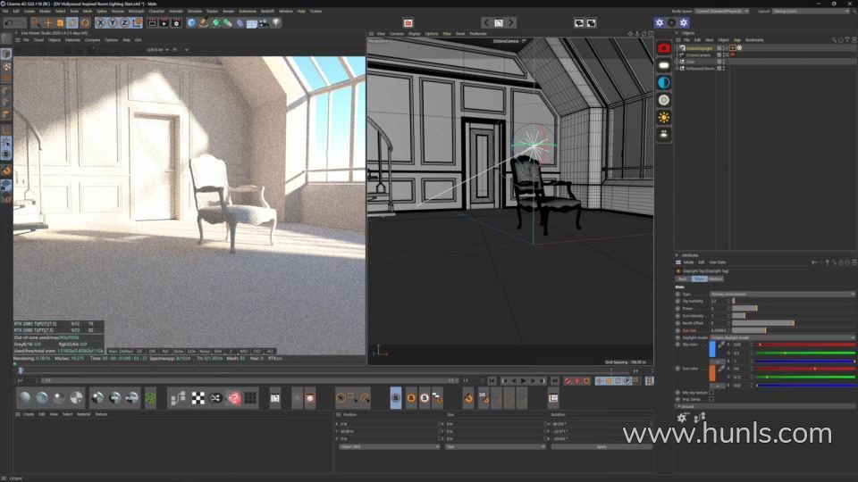Click the blue Sky color swatch
This screenshot has height=482, width=858.
pos(712,350)
